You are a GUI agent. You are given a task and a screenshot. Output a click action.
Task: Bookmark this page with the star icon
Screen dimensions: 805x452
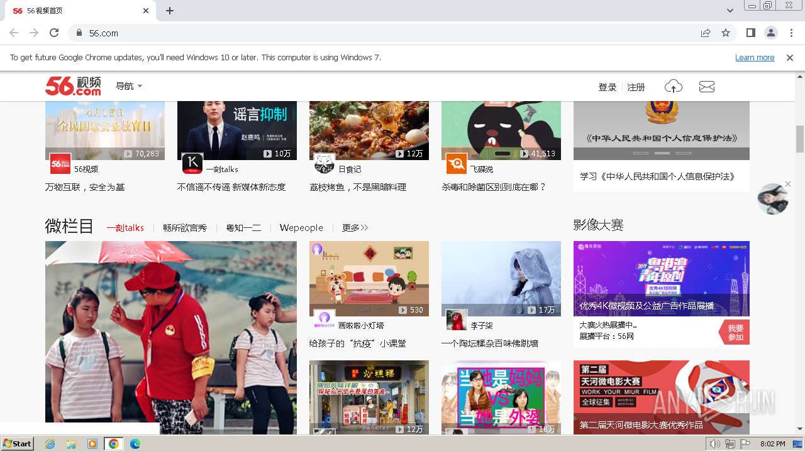tap(726, 33)
